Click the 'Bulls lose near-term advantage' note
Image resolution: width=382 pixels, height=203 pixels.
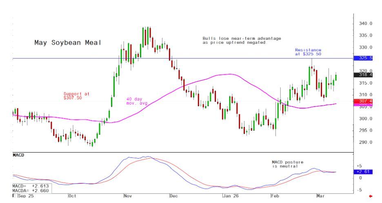point(242,40)
